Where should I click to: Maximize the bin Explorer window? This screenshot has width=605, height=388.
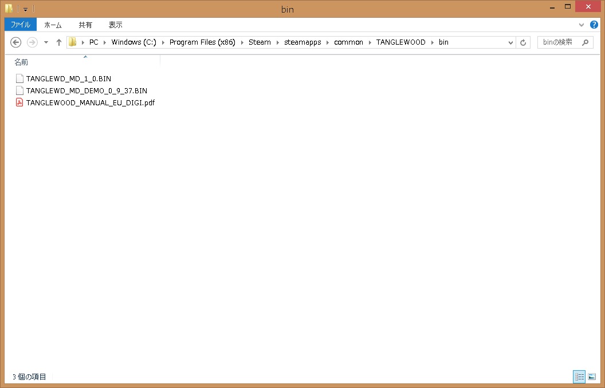click(568, 6)
